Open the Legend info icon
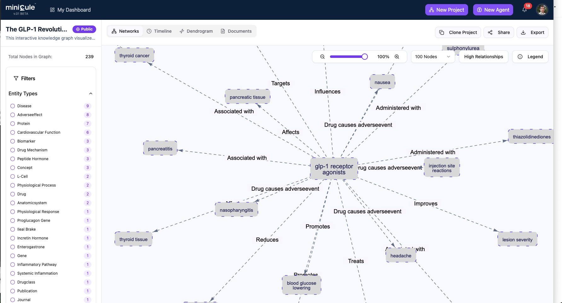Viewport: 562px width, 303px height. pos(520,57)
